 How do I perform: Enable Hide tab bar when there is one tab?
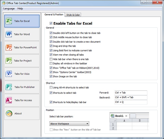(51, 59)
